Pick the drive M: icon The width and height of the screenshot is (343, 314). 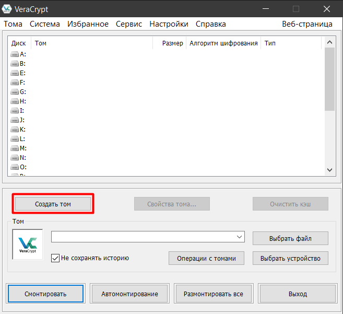pyautogui.click(x=15, y=148)
